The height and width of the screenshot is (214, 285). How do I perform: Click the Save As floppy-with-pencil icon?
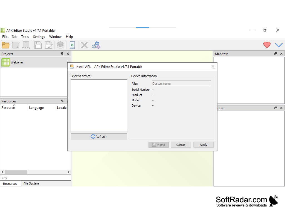pyautogui.click(x=49, y=45)
